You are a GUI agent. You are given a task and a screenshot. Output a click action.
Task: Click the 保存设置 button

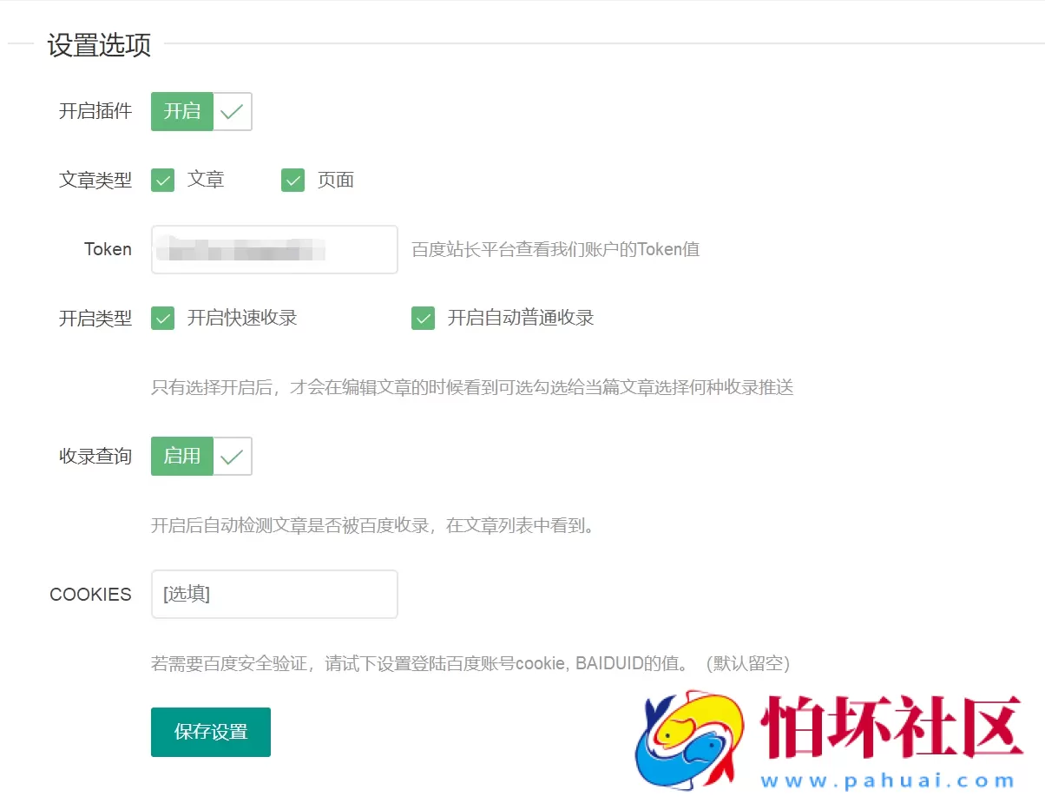tap(210, 732)
